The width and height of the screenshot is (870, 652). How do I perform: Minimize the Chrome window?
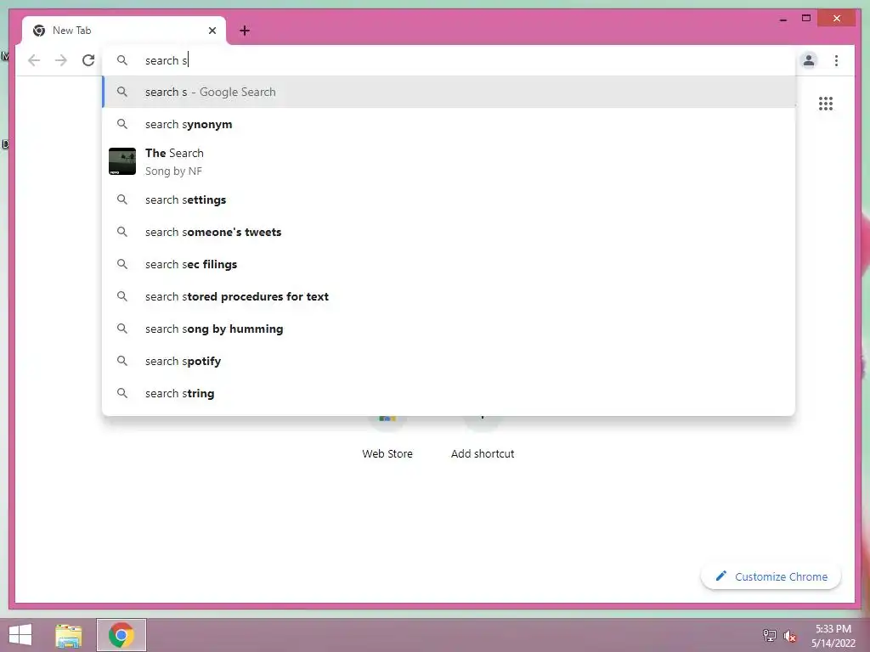[x=782, y=19]
